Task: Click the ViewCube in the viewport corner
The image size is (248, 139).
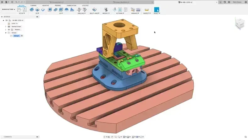Action: [x=240, y=23]
